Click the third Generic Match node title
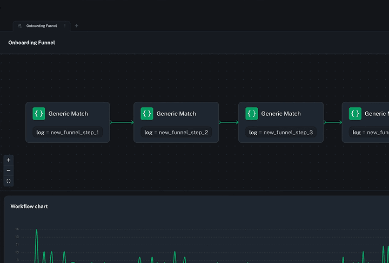389x263 pixels. [x=281, y=114]
